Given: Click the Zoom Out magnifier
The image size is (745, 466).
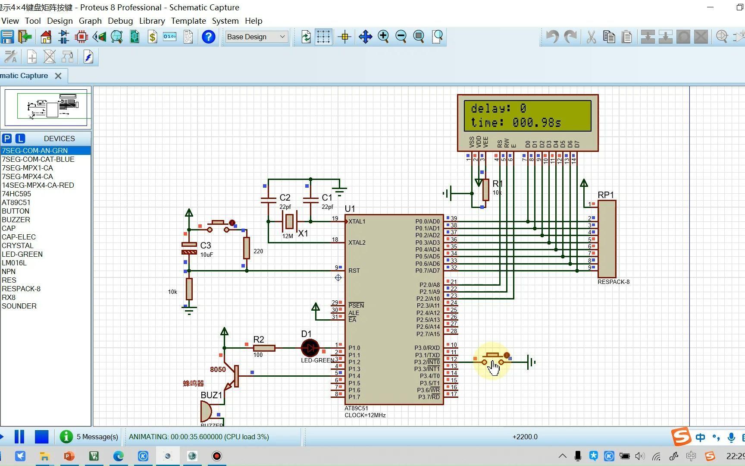Looking at the screenshot, I should (401, 37).
